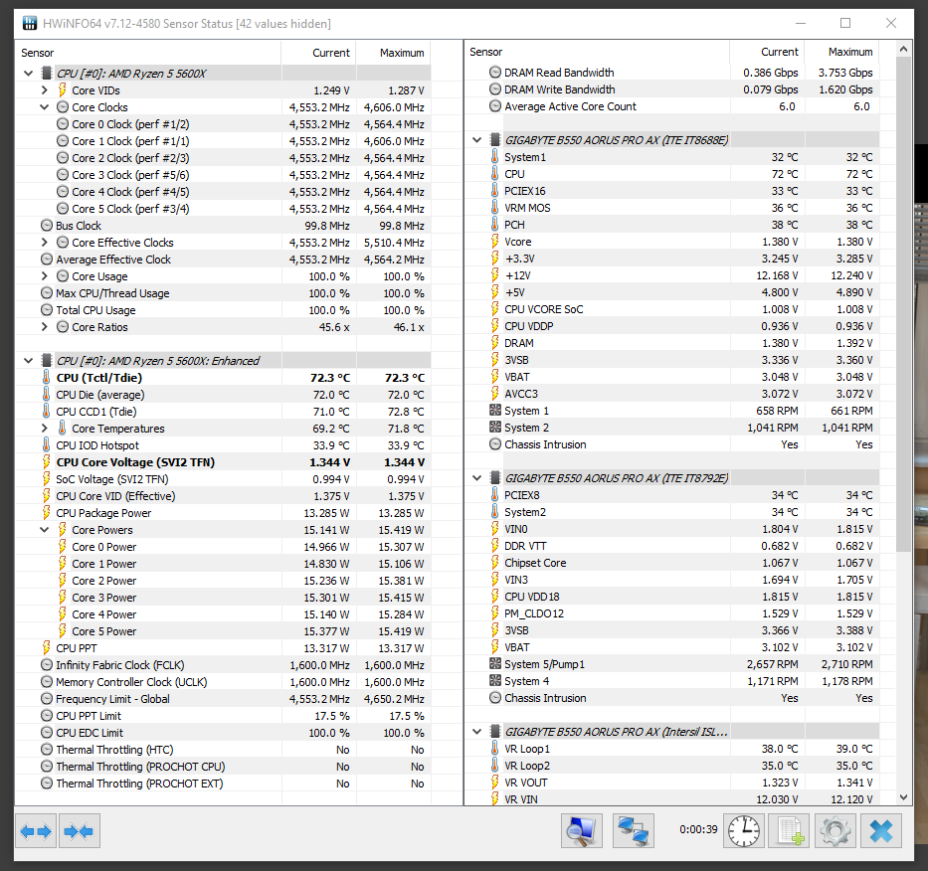
Task: Click the shrink columns arrows button
Action: coord(80,831)
